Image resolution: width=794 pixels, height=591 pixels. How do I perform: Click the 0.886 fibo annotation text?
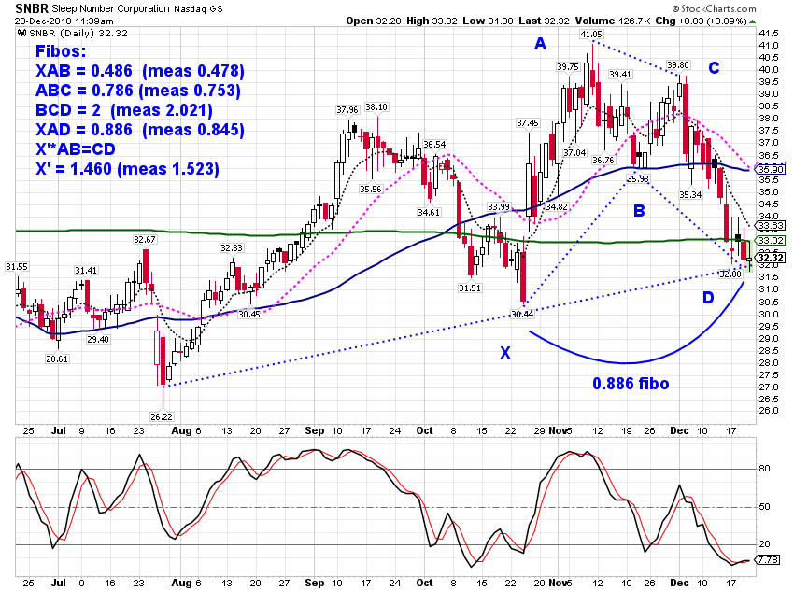pos(631,384)
